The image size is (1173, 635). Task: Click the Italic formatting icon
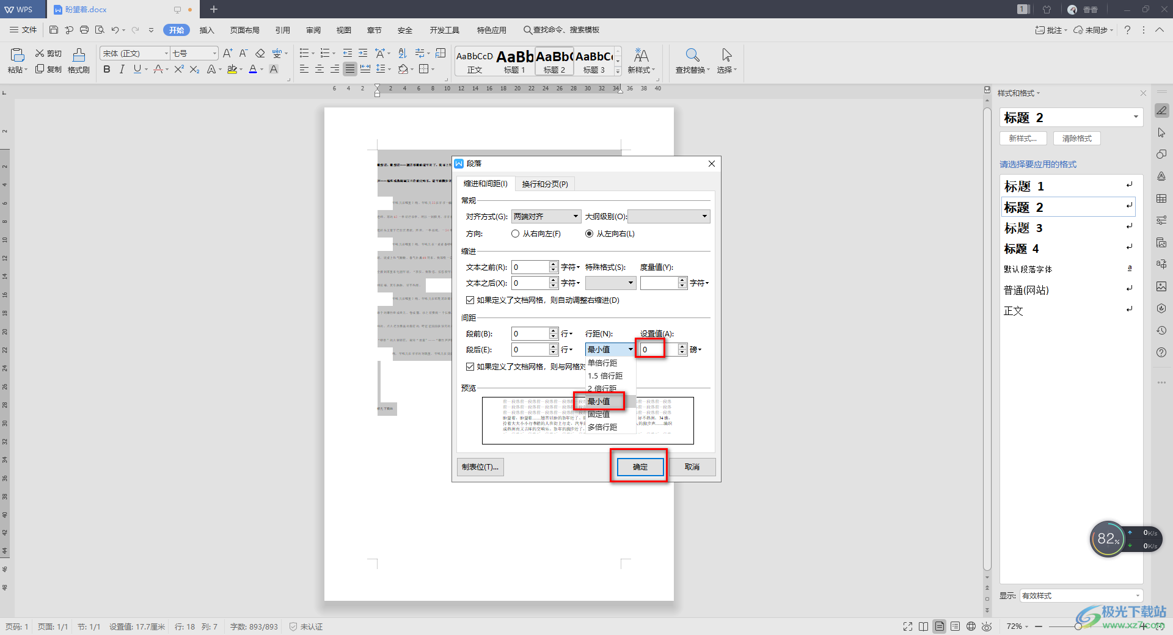pos(122,70)
